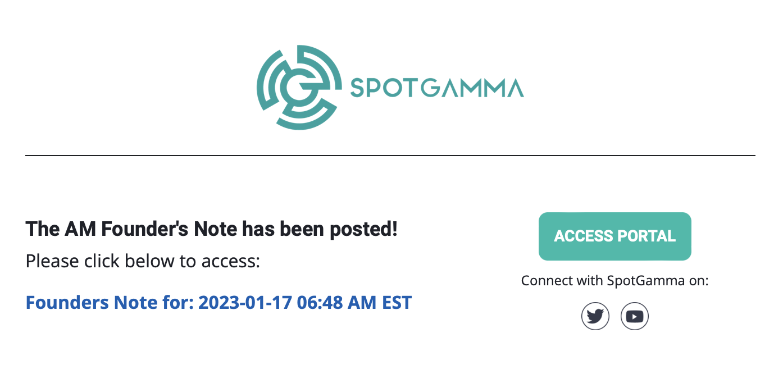Viewport: 783px width, 383px height.
Task: Click the SPOTGAMMA wordmark text
Action: (437, 88)
